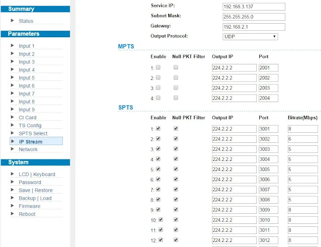This screenshot has width=321, height=247.
Task: Go to Input 8 page
Action: pyautogui.click(x=27, y=102)
